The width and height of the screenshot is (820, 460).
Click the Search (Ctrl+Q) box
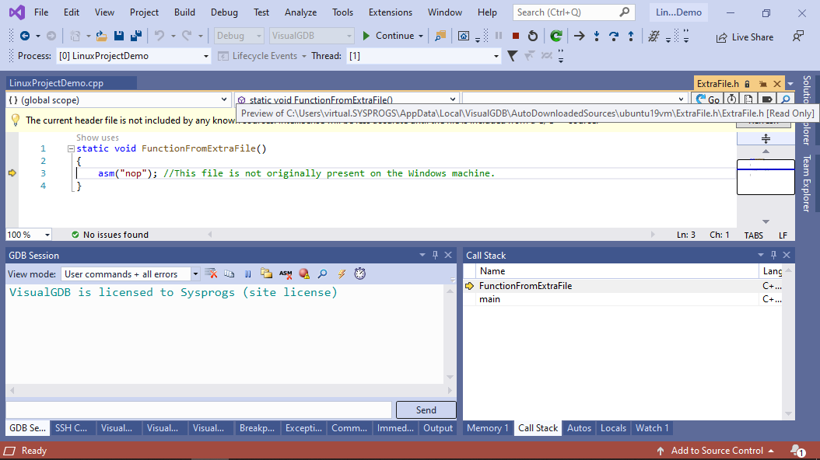pyautogui.click(x=573, y=12)
